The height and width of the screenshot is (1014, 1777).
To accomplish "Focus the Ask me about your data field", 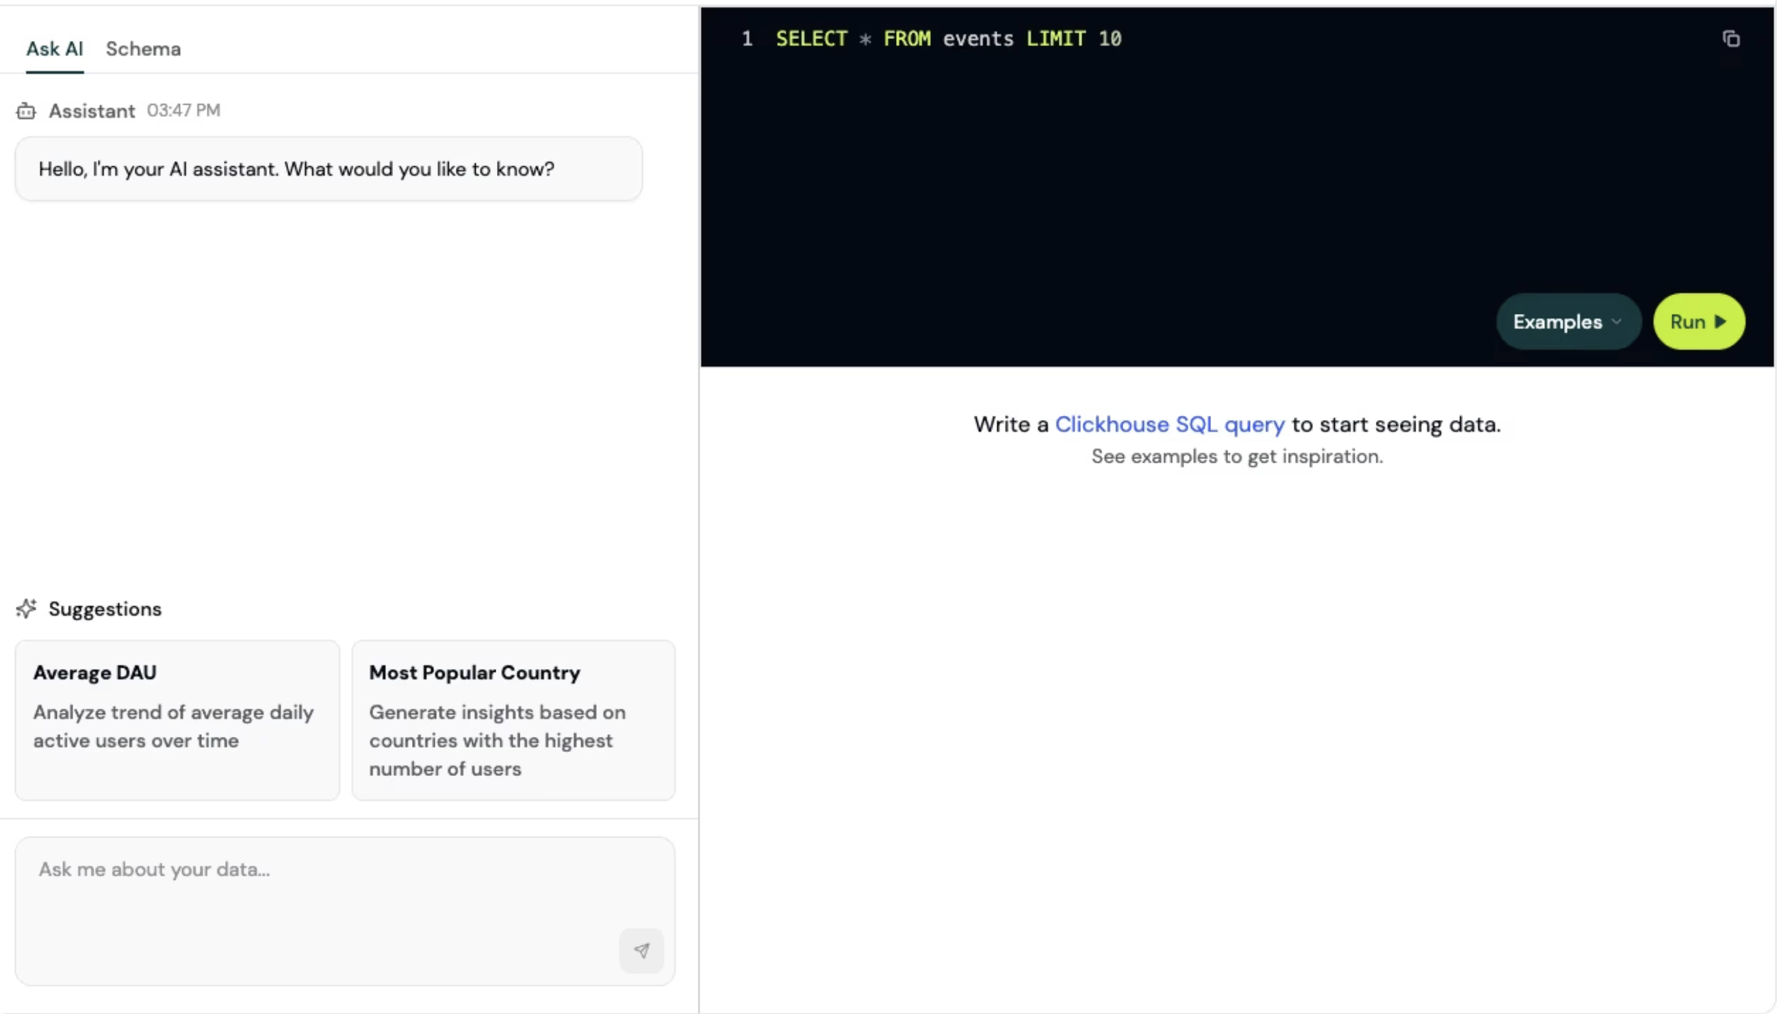I will (x=345, y=911).
